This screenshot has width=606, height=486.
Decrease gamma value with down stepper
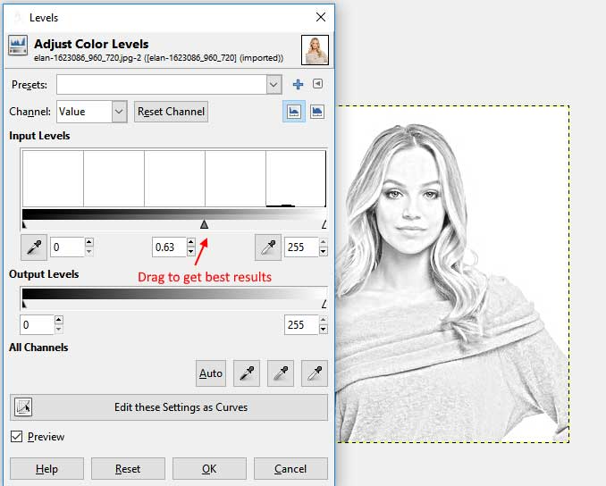(x=191, y=252)
